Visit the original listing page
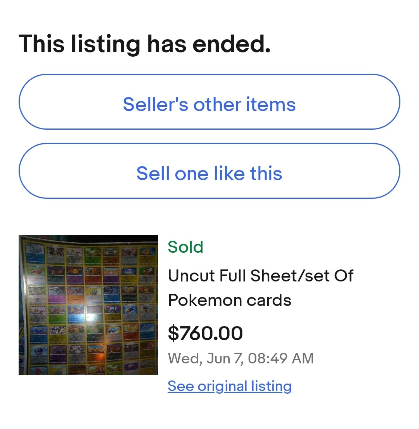 [230, 386]
